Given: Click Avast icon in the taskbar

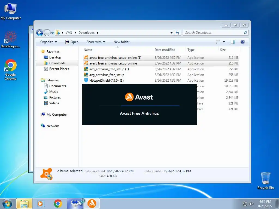Looking at the screenshot, I should (x=92, y=204).
